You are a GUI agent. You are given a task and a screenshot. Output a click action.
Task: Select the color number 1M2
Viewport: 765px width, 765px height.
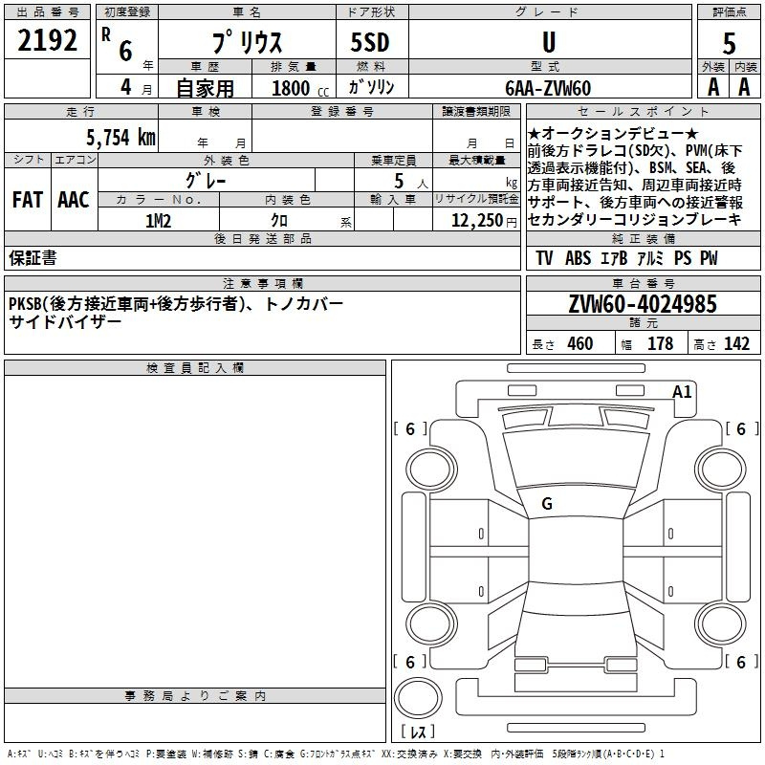coord(159,221)
